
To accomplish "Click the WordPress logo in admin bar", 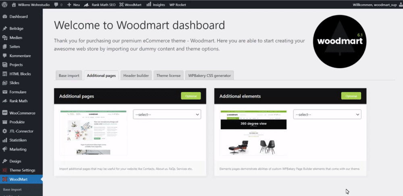I will click(5, 4).
